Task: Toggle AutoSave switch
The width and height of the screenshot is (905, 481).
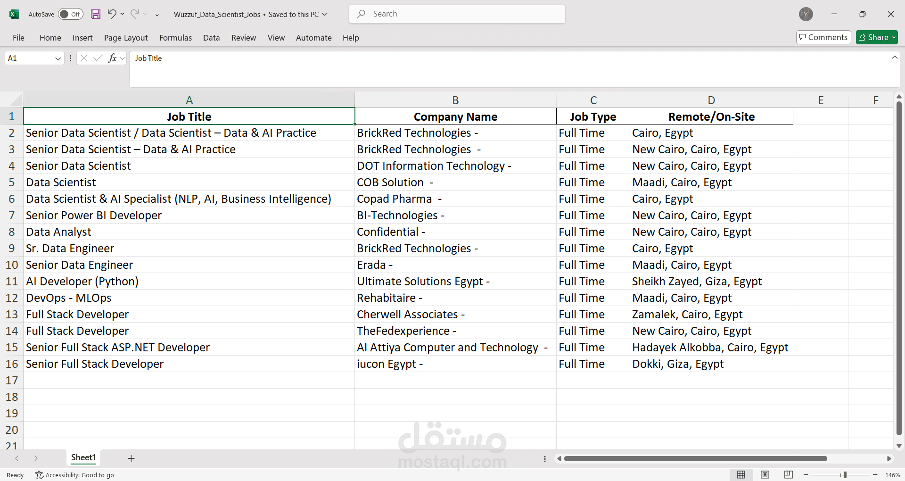Action: (71, 14)
